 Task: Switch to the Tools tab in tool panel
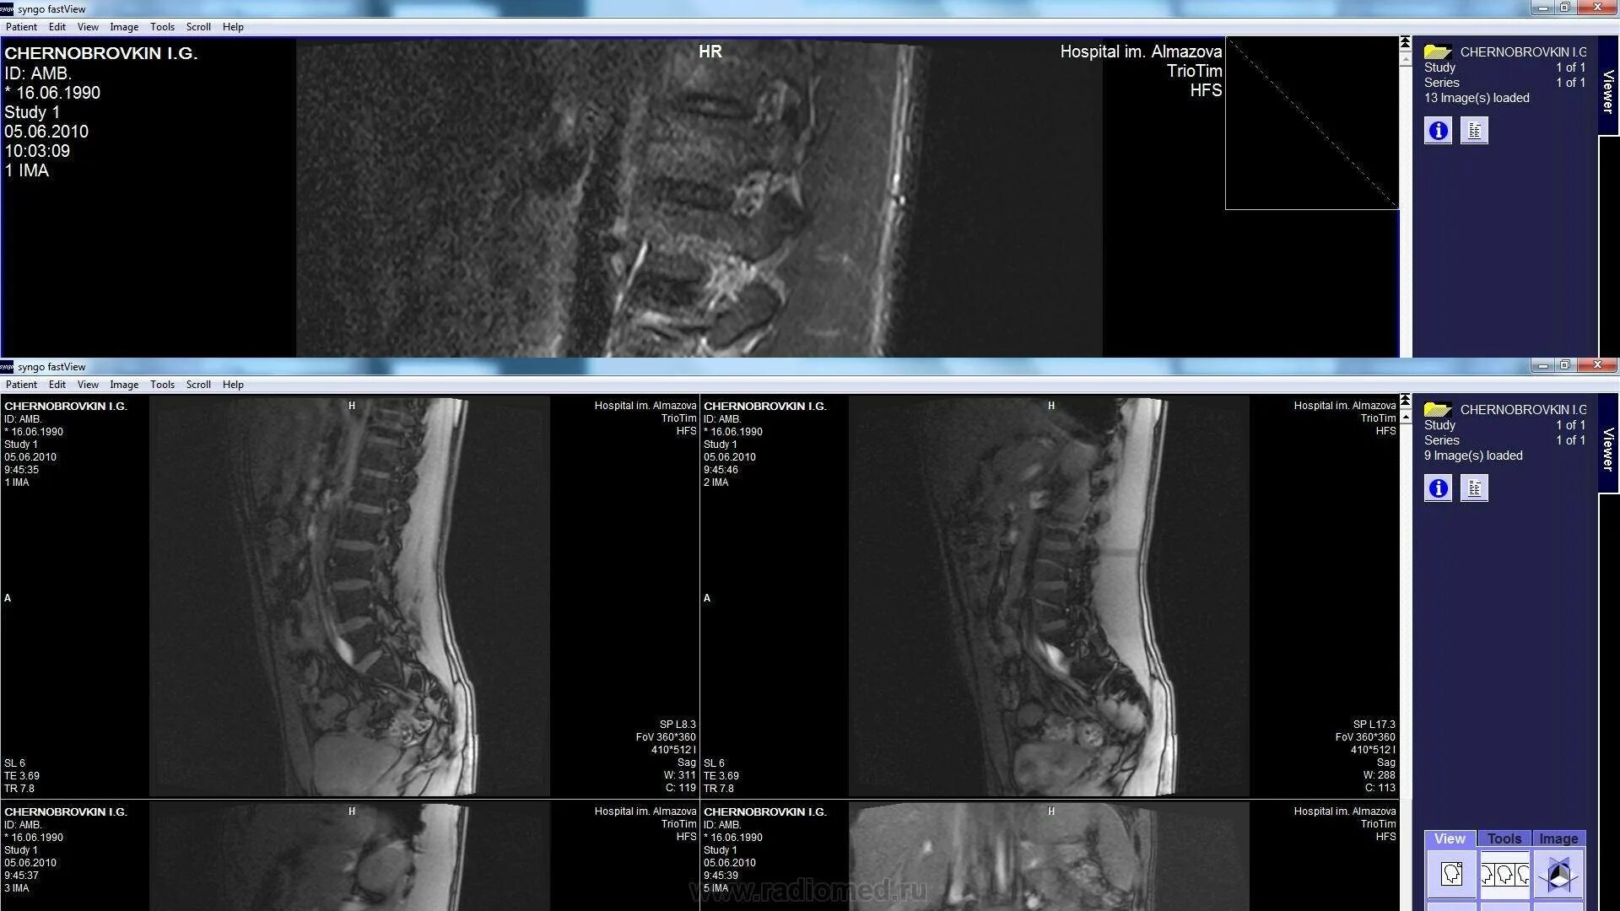1504,838
